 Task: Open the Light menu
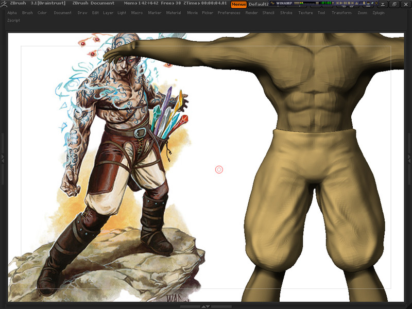pos(122,12)
